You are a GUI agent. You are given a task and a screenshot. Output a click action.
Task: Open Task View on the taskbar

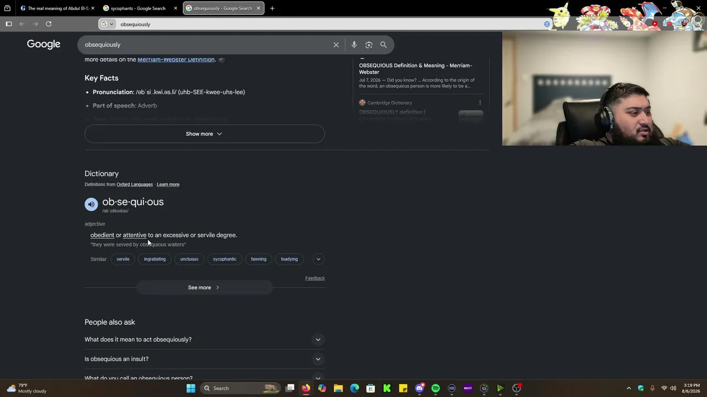[x=290, y=388]
